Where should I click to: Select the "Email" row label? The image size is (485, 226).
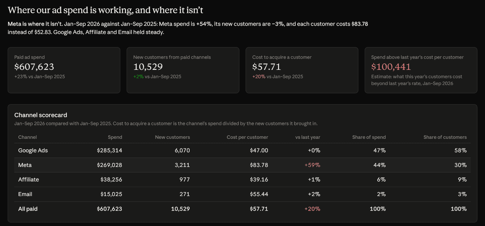pyautogui.click(x=25, y=194)
